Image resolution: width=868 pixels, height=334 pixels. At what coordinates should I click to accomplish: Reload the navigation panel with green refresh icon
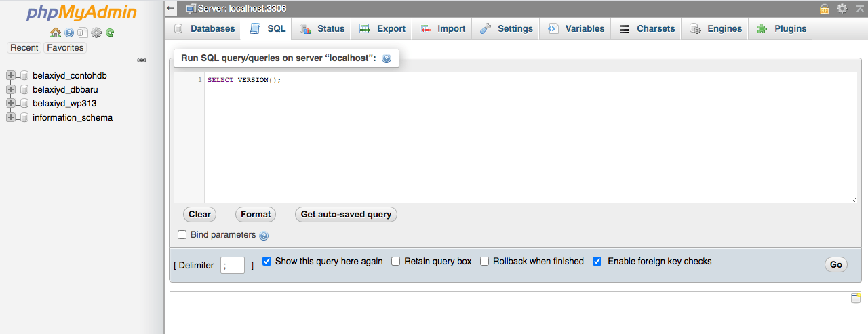[110, 33]
